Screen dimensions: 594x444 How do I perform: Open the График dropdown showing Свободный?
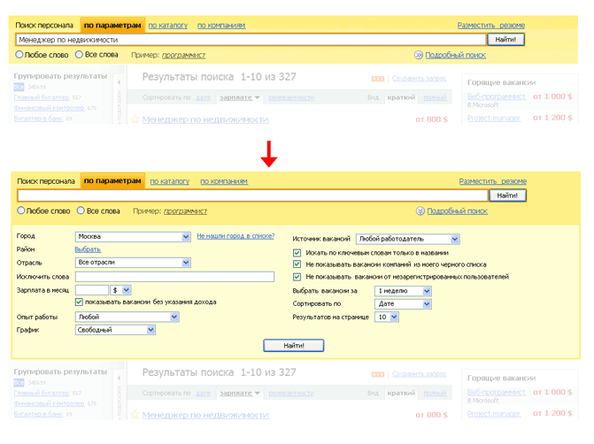[115, 330]
